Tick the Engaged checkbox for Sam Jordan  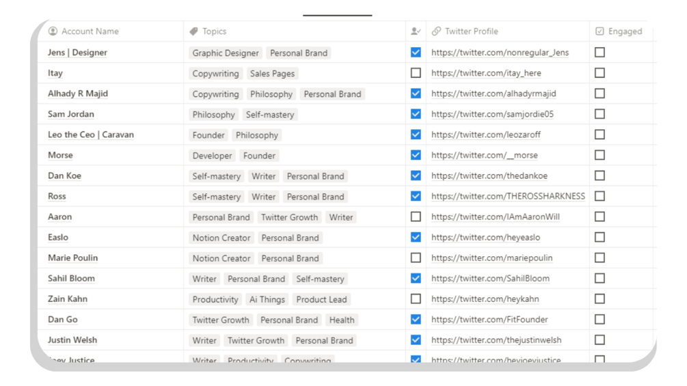600,114
